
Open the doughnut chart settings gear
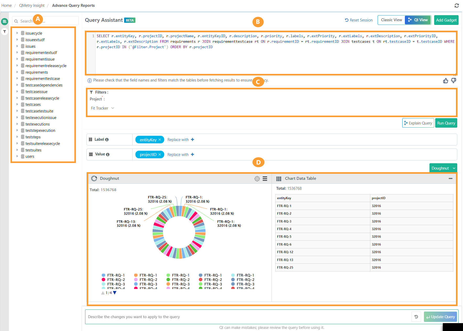(257, 179)
